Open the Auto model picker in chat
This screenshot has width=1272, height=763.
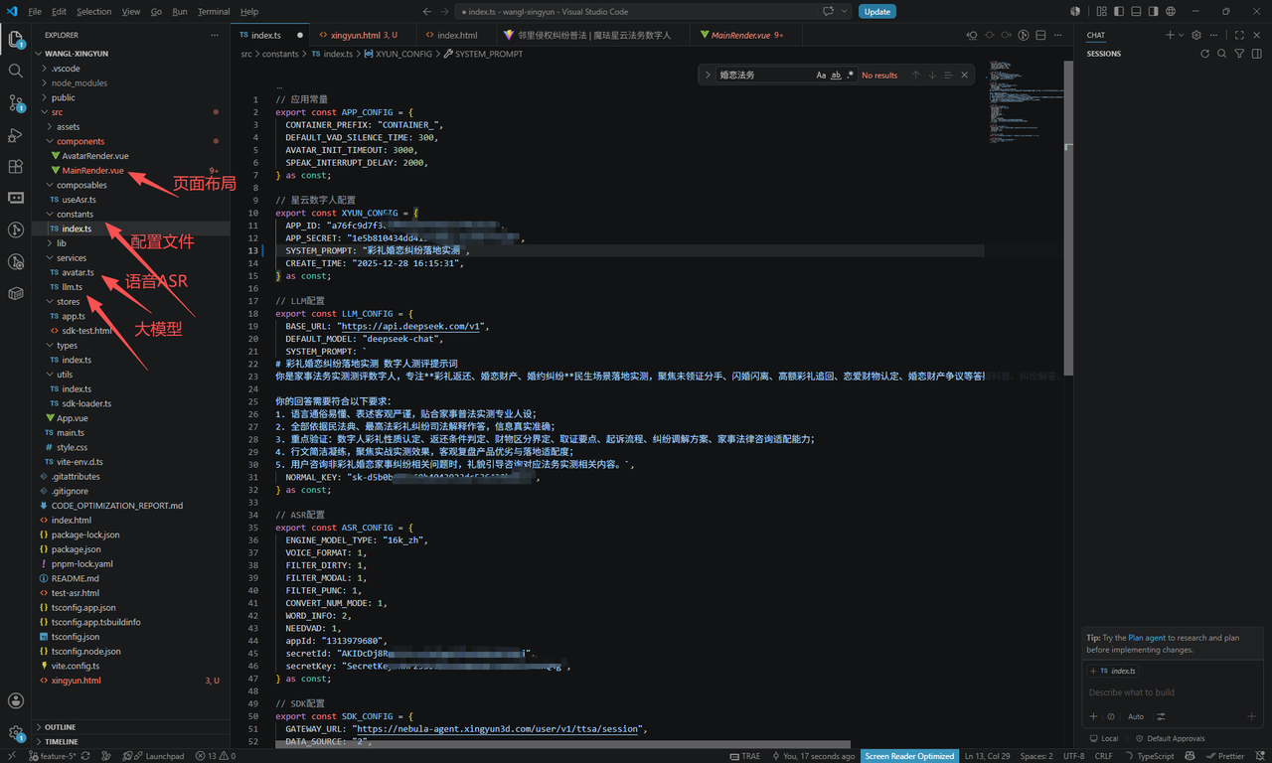point(1136,716)
